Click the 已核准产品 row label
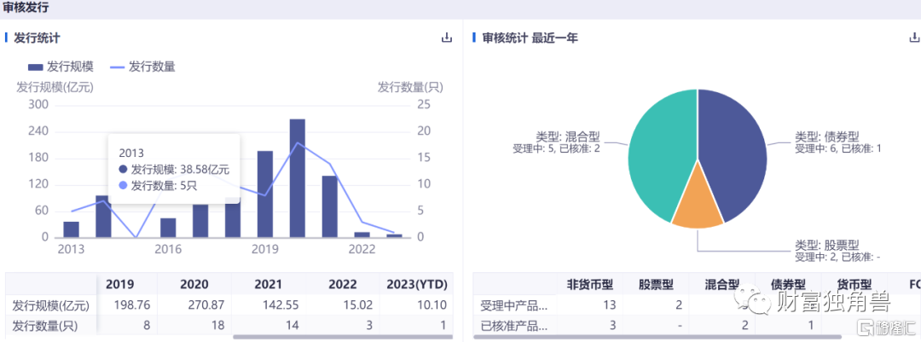921x342 pixels. pyautogui.click(x=514, y=325)
